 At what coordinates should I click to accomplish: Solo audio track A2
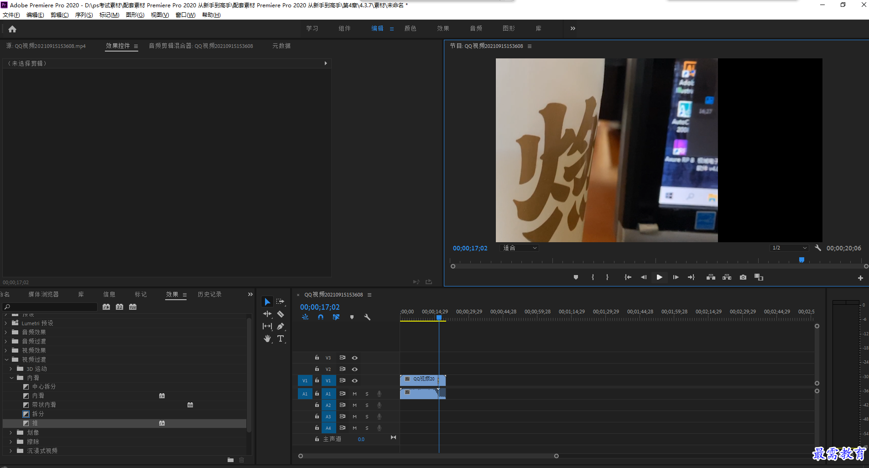pyautogui.click(x=367, y=405)
